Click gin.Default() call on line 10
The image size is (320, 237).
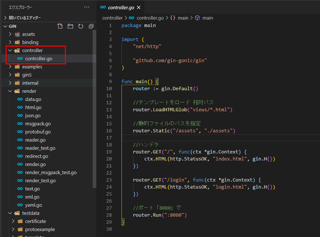[180, 89]
